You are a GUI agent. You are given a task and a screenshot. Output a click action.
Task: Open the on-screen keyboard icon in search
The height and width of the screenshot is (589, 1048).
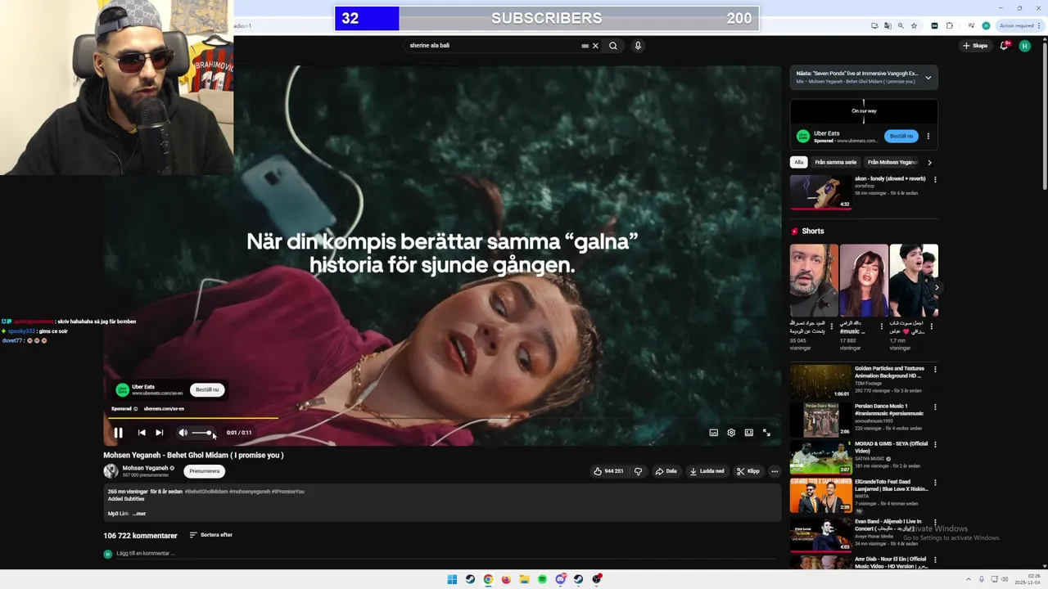(x=585, y=46)
